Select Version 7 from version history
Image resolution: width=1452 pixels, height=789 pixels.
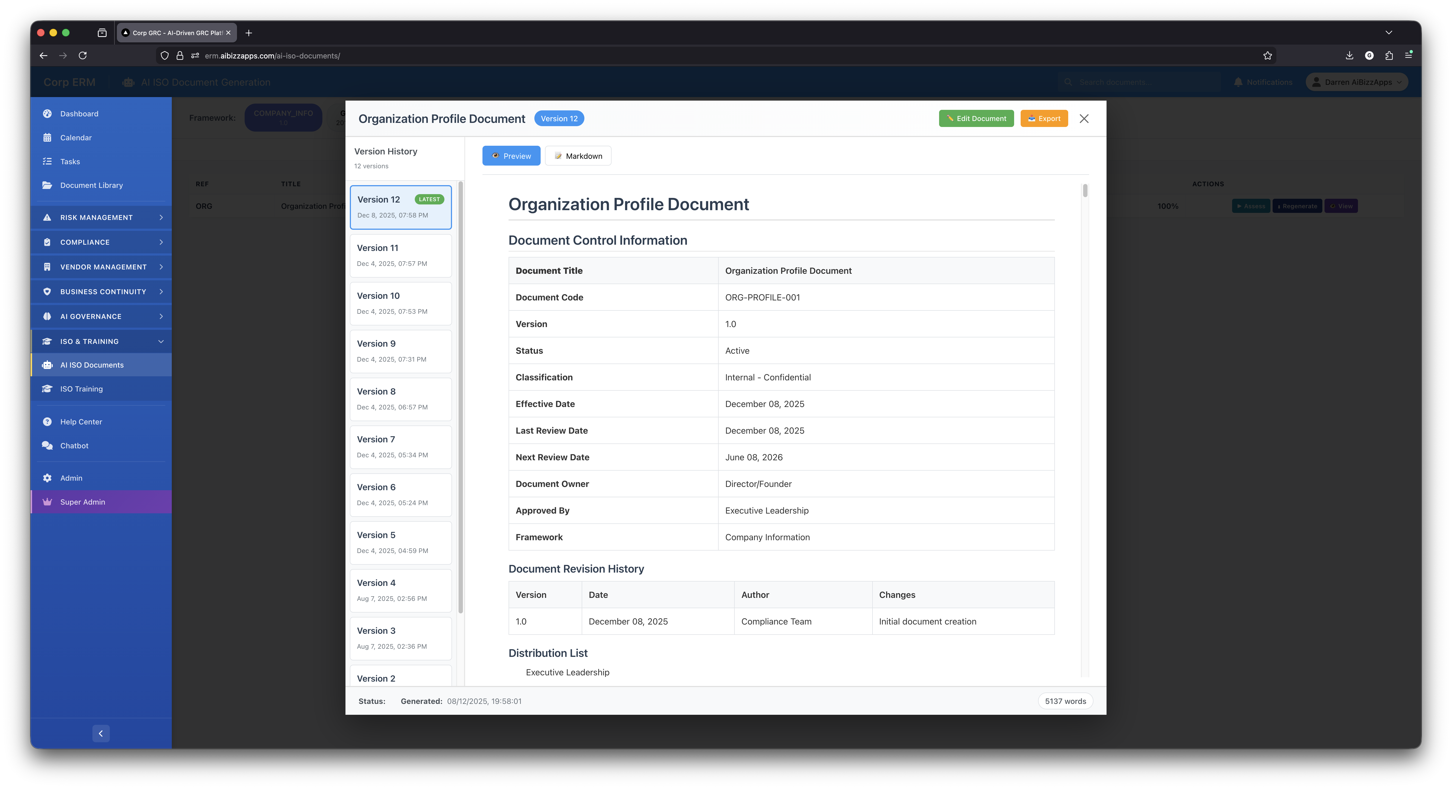pyautogui.click(x=400, y=447)
